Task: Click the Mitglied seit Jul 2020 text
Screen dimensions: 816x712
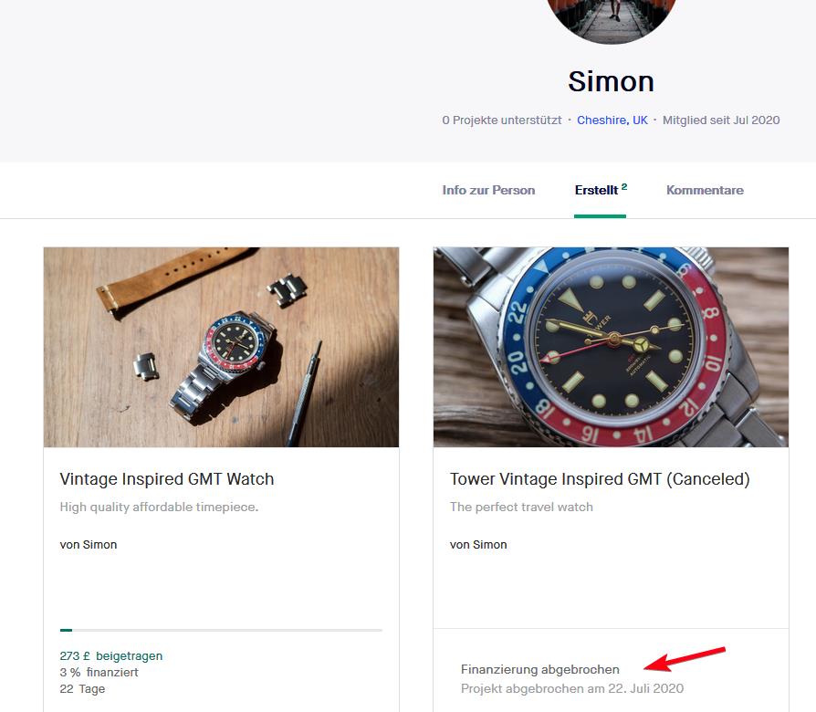Action: click(x=721, y=120)
